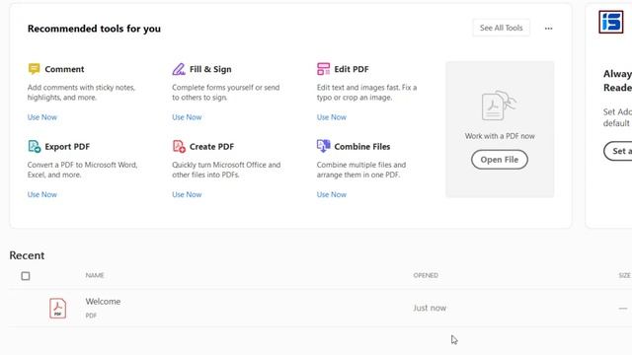Click the Work with a PDF now text

pos(500,136)
